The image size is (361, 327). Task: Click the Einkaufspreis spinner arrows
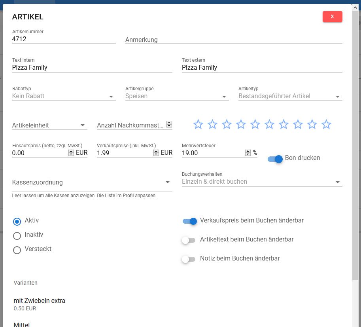[71, 153]
